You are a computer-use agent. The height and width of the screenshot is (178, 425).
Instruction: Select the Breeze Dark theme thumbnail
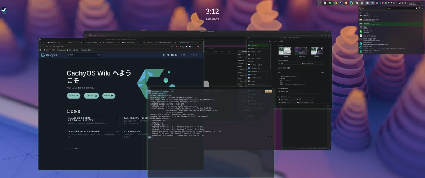[301, 51]
